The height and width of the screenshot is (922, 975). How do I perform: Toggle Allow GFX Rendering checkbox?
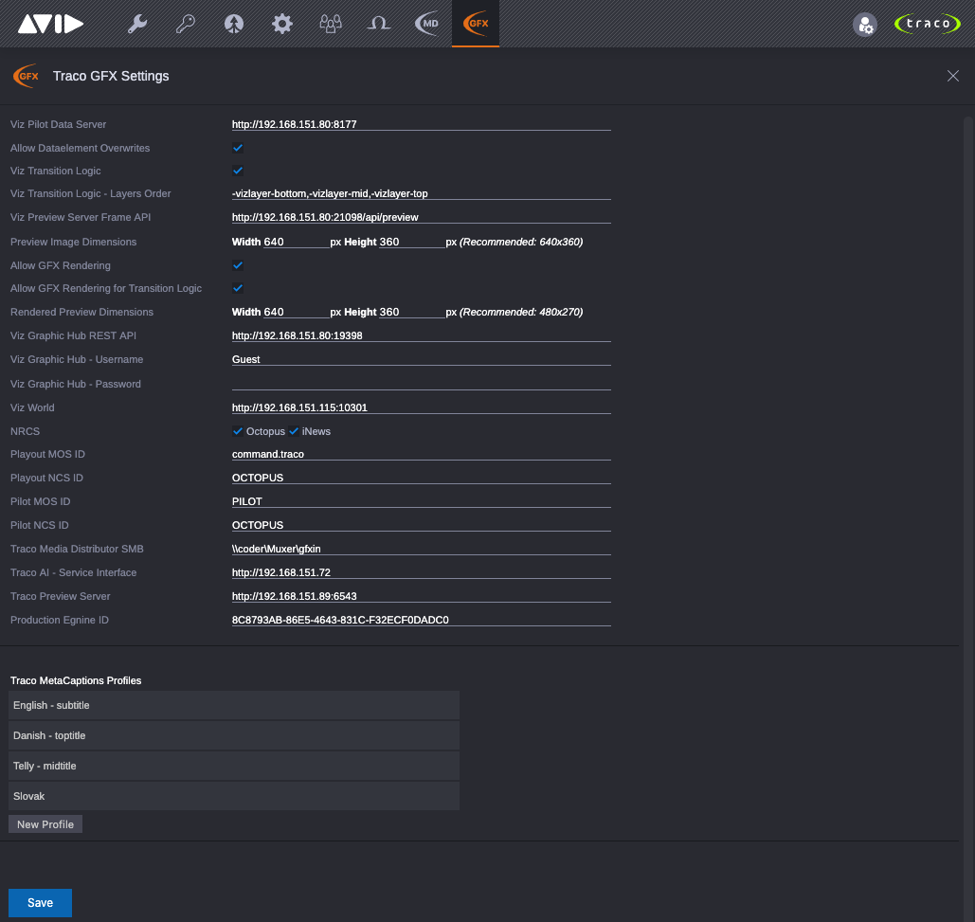[238, 265]
